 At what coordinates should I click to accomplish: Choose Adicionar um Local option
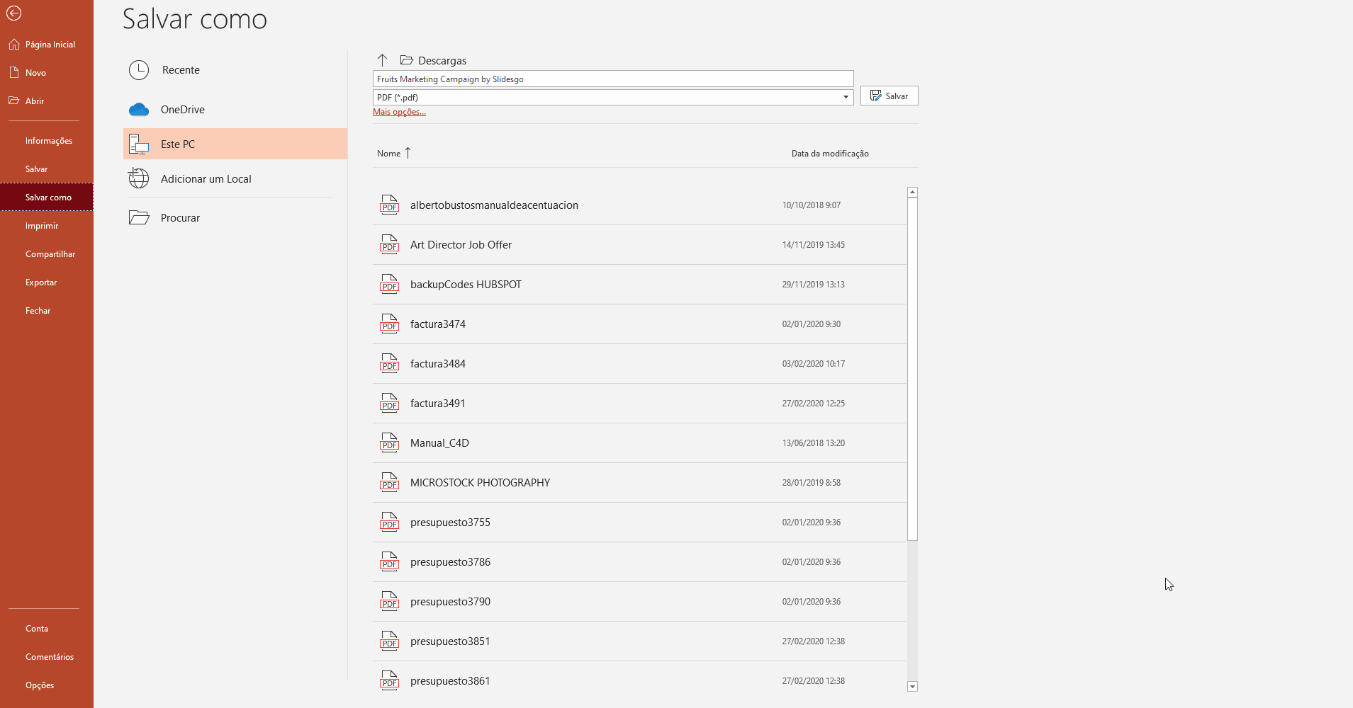235,178
